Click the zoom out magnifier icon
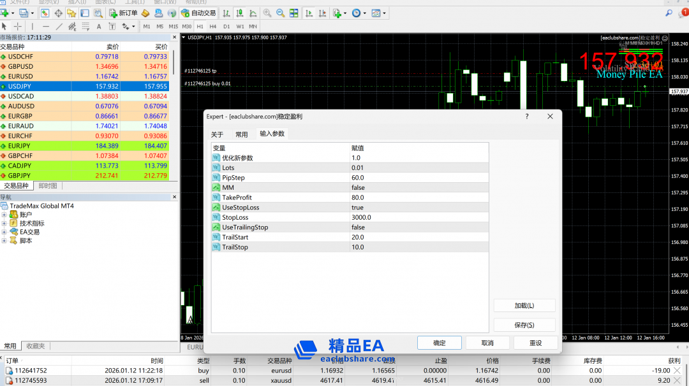The width and height of the screenshot is (689, 386). click(280, 13)
